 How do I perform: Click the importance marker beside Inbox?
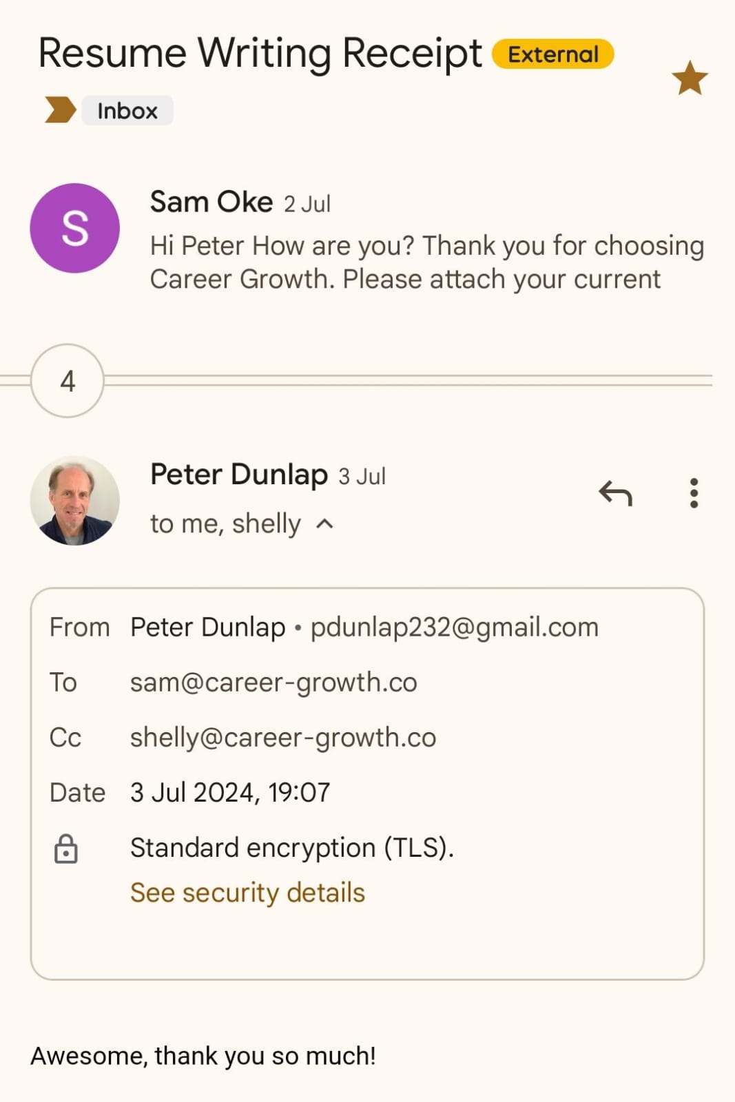click(60, 110)
